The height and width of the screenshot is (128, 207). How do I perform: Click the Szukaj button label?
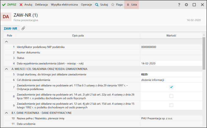pyautogui.click(x=104, y=5)
